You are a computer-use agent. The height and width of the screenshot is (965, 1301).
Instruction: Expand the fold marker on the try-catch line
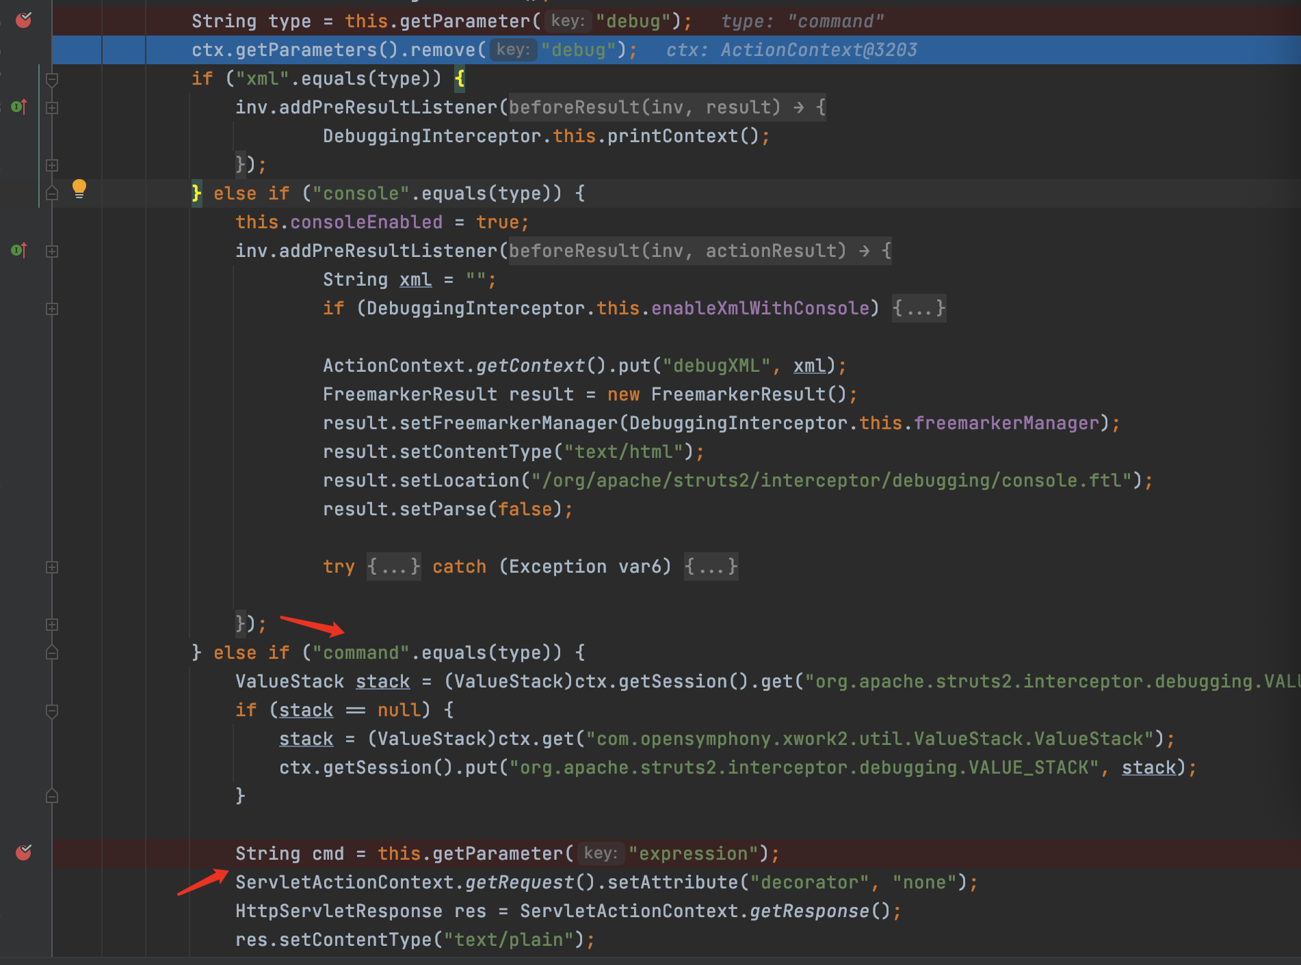click(x=52, y=567)
